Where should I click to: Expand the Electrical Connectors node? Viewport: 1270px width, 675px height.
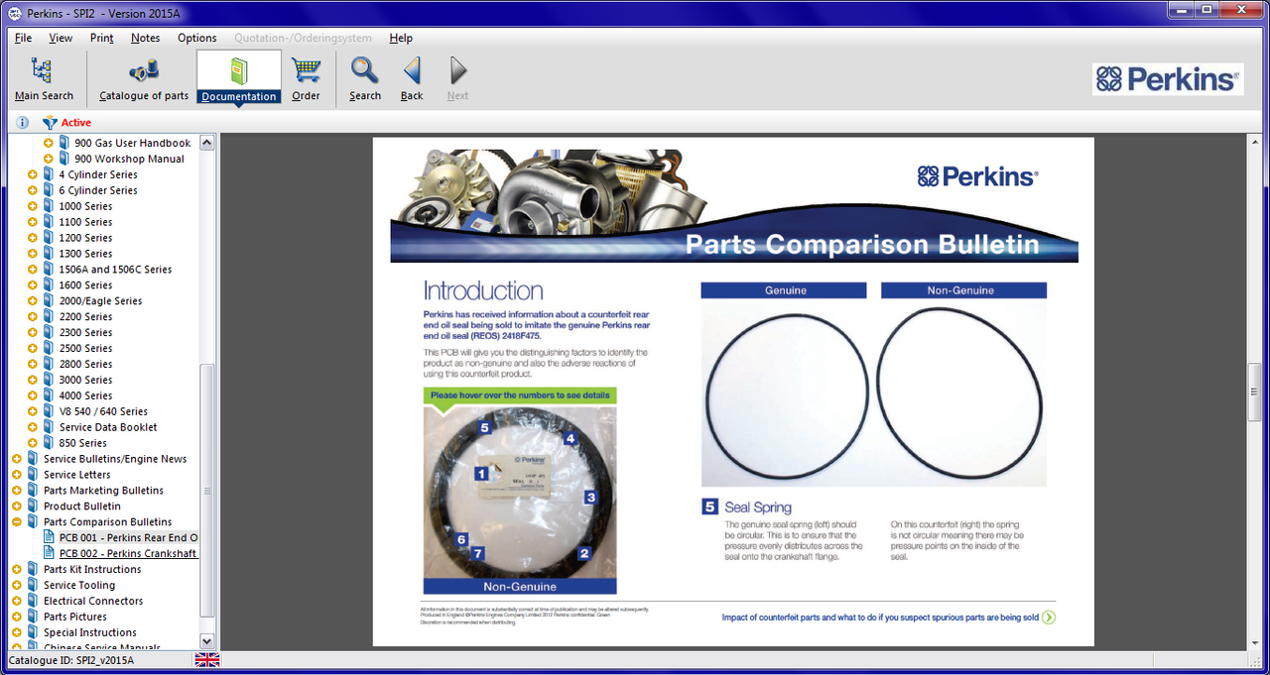click(17, 601)
